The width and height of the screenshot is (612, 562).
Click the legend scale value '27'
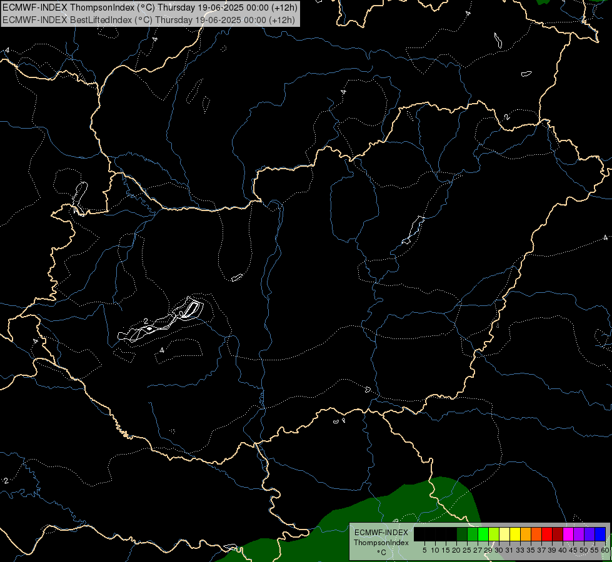478,550
